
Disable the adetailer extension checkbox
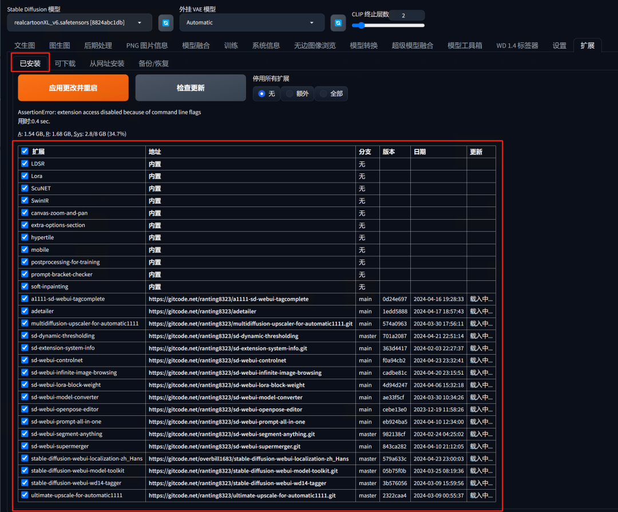[25, 311]
